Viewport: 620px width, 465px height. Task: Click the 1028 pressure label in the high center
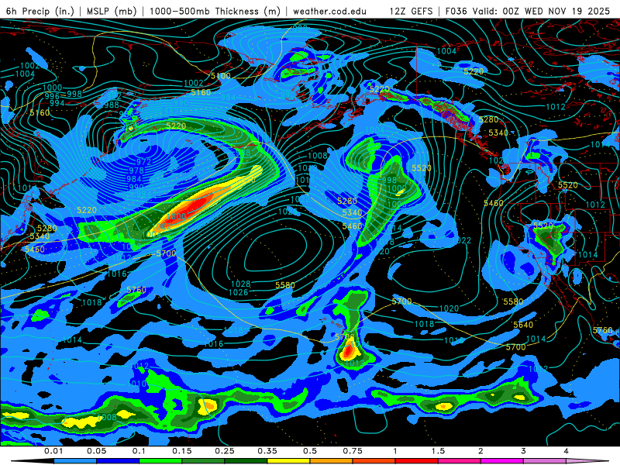click(x=241, y=284)
